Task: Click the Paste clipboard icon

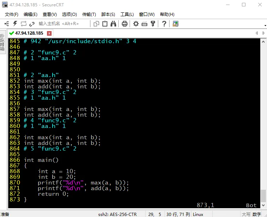Action: [105, 24]
